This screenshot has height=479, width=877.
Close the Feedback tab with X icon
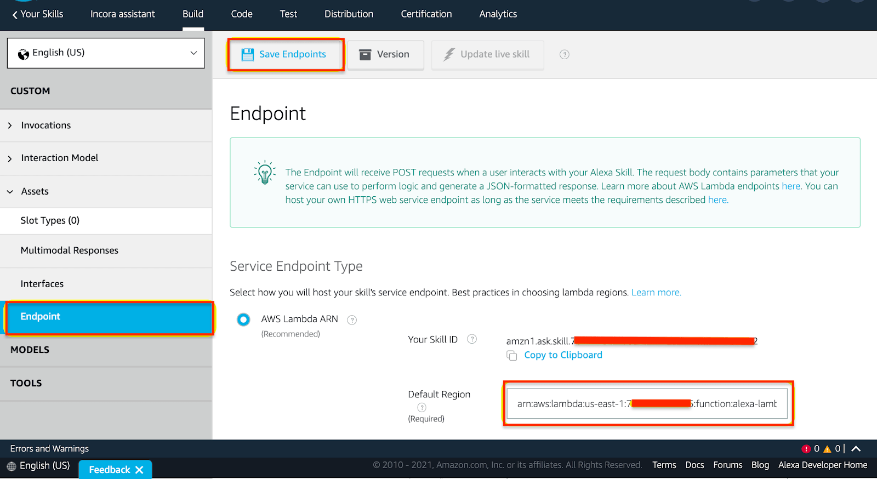[x=139, y=470]
